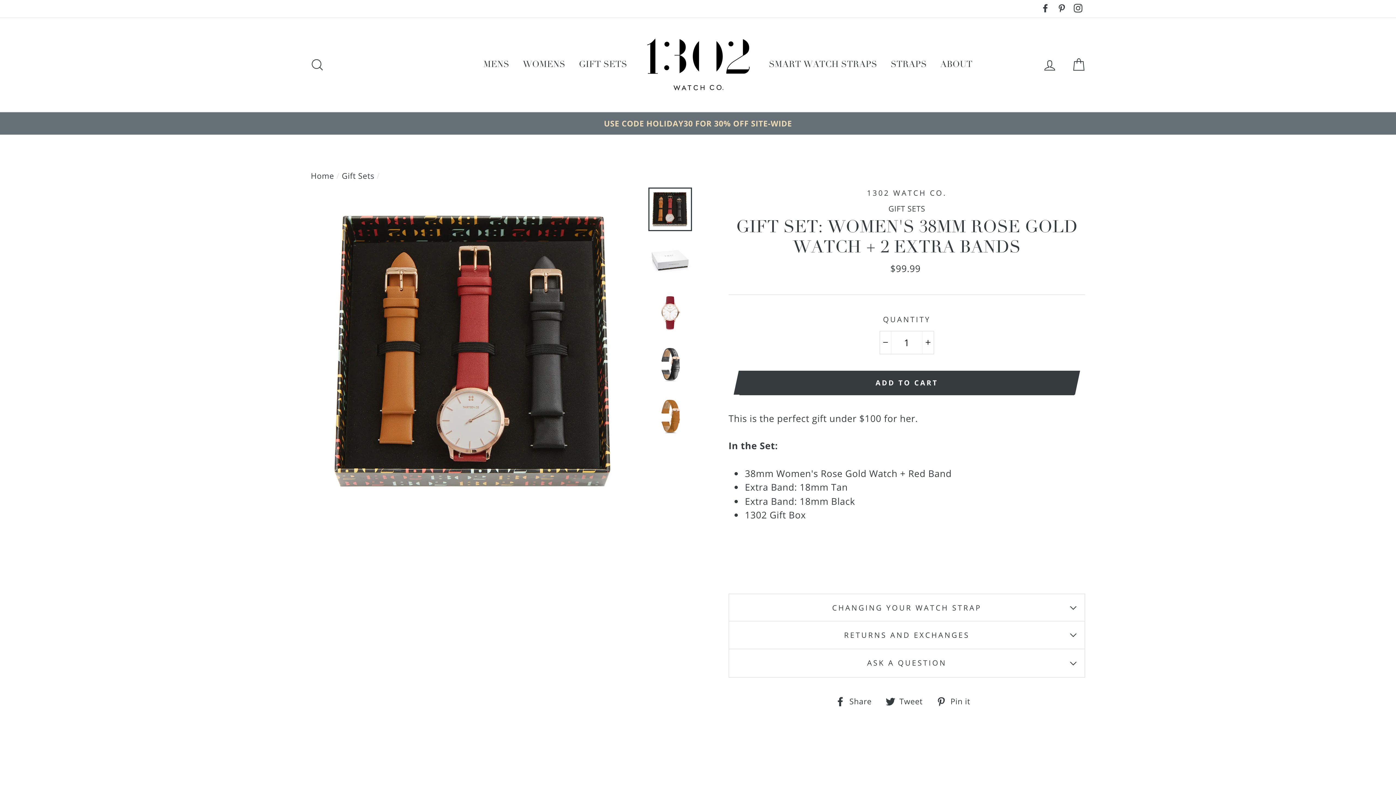Open the account login icon
1396x785 pixels.
1049,65
